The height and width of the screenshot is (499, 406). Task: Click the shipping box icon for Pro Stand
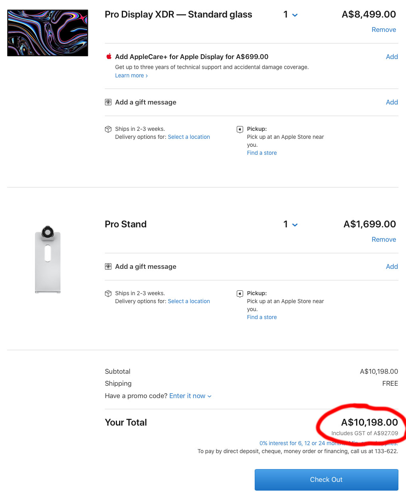tap(108, 294)
